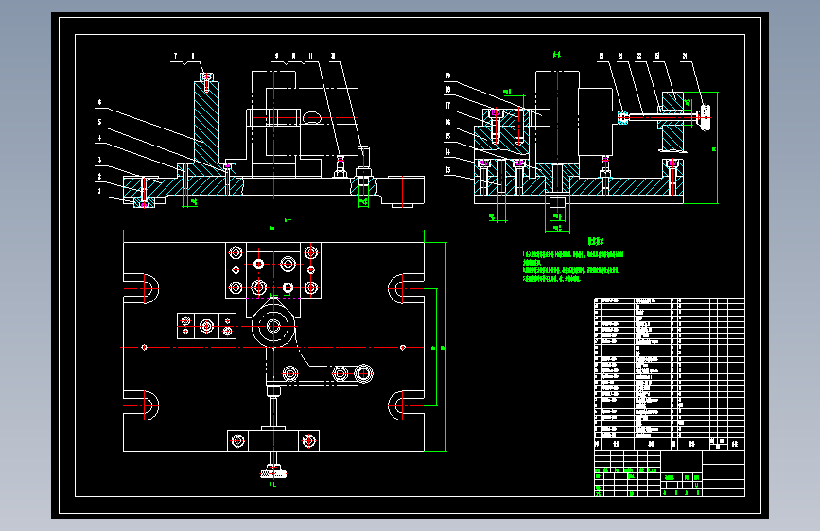Viewport: 820px width, 531px height.
Task: Click the title block at the bottom-right corner
Action: point(670,473)
